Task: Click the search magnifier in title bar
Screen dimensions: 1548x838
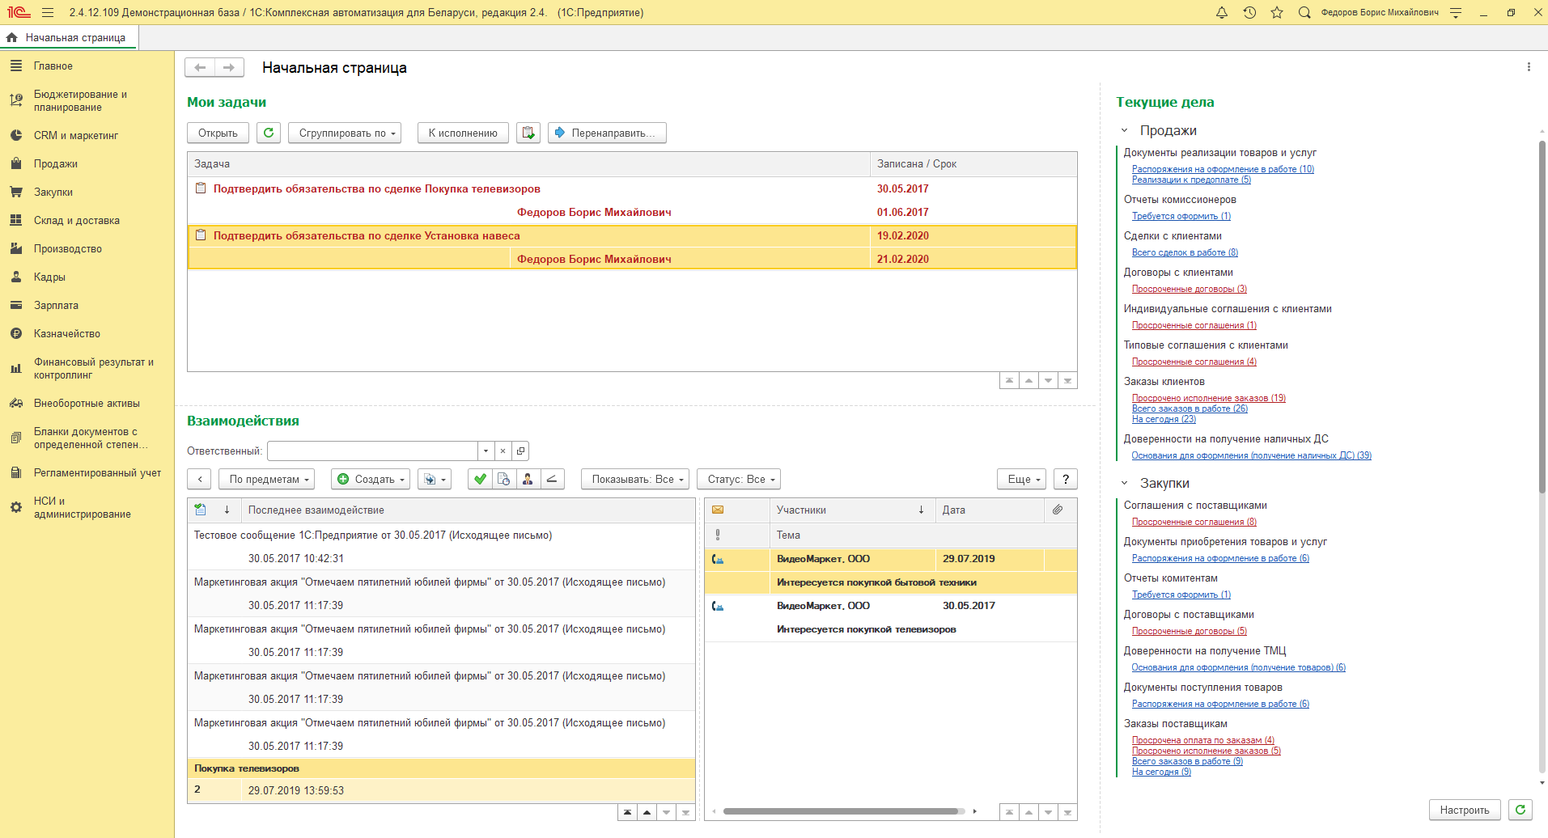Action: pyautogui.click(x=1304, y=13)
